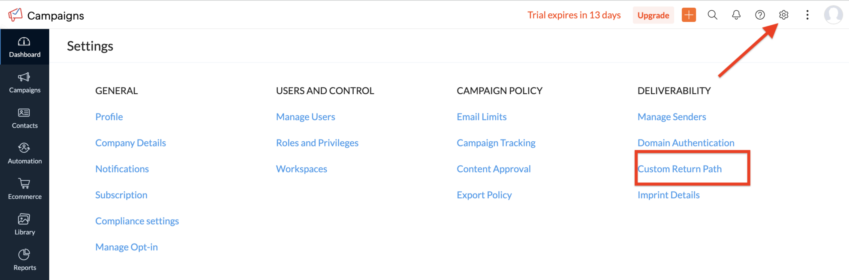
Task: Expand the three-dot options menu
Action: click(x=807, y=15)
